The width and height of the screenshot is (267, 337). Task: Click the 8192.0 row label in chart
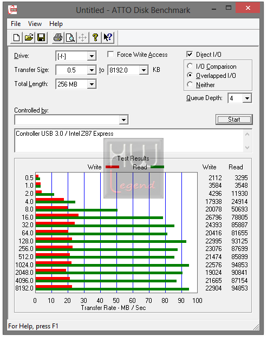tap(24, 288)
